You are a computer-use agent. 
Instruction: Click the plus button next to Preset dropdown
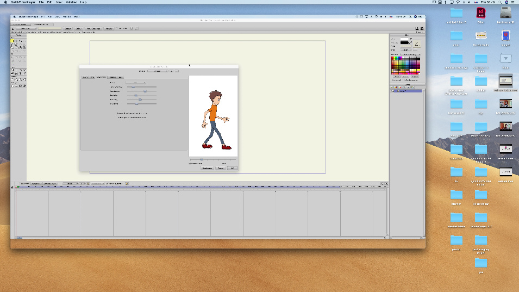172,71
